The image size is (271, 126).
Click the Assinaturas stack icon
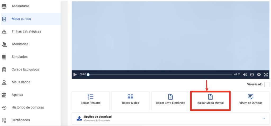click(x=4, y=6)
